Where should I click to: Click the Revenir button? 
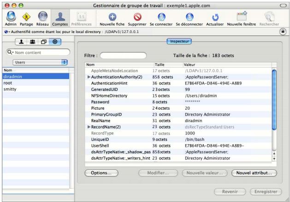(230, 192)
